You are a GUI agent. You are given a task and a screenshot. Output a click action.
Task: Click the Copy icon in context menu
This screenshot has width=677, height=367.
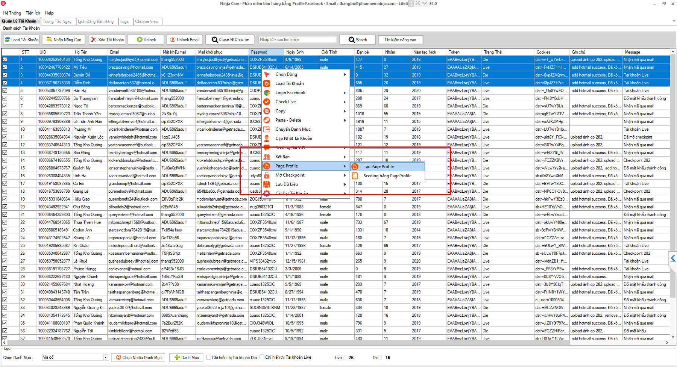point(267,111)
